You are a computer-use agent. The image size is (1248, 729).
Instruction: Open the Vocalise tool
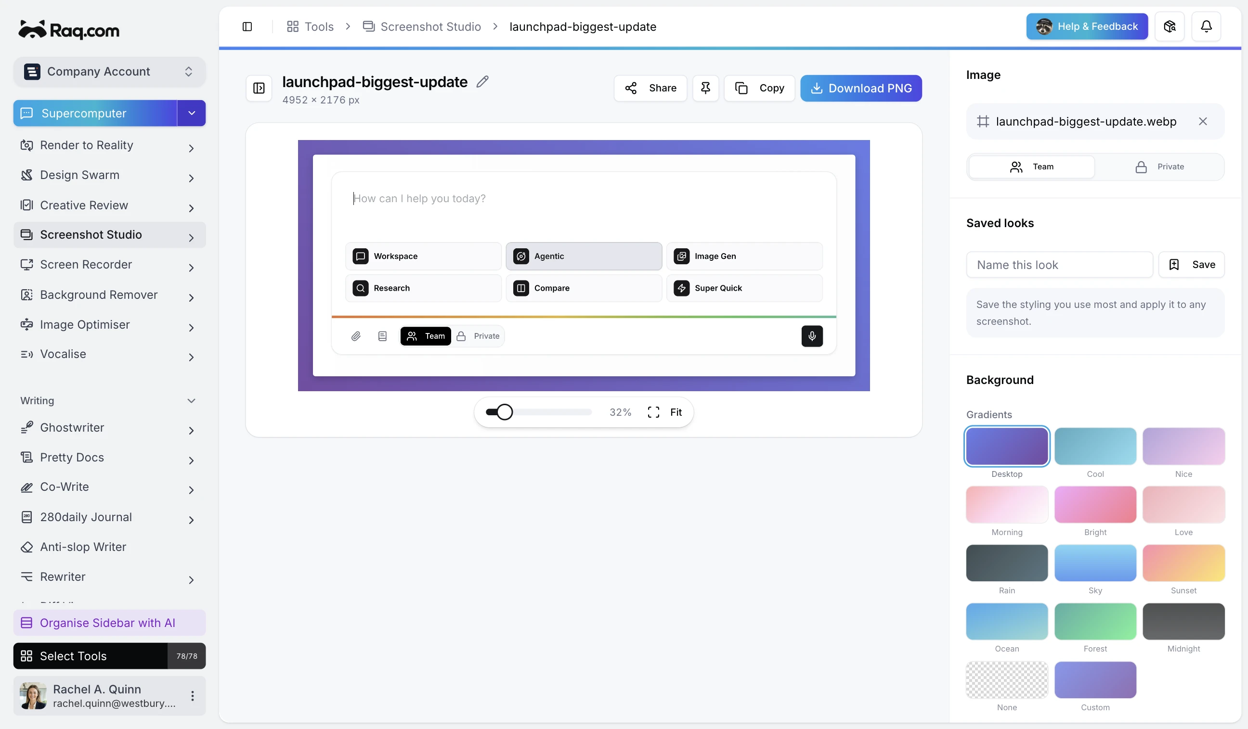(x=109, y=354)
